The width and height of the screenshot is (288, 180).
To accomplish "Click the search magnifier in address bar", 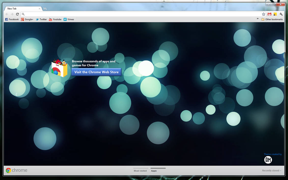I will click(23, 14).
